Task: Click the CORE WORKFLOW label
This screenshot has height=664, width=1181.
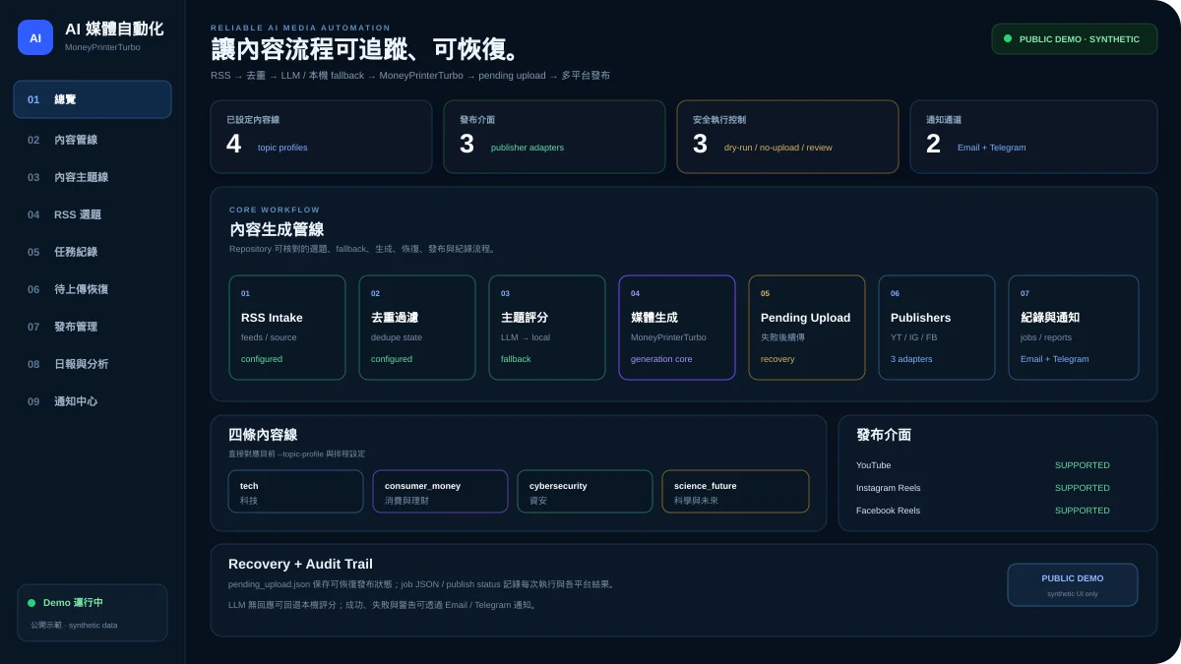Action: 275,210
